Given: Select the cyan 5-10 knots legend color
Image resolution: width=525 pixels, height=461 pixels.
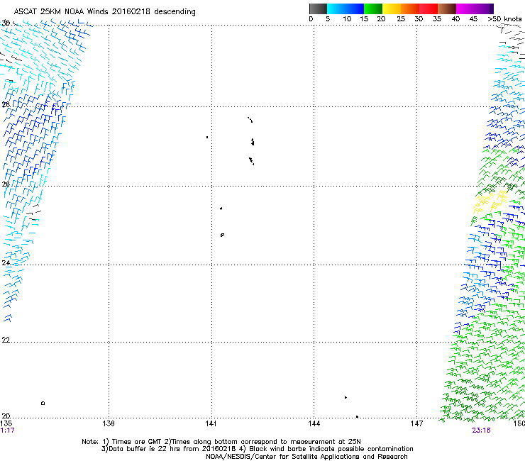Looking at the screenshot, I should [x=336, y=9].
